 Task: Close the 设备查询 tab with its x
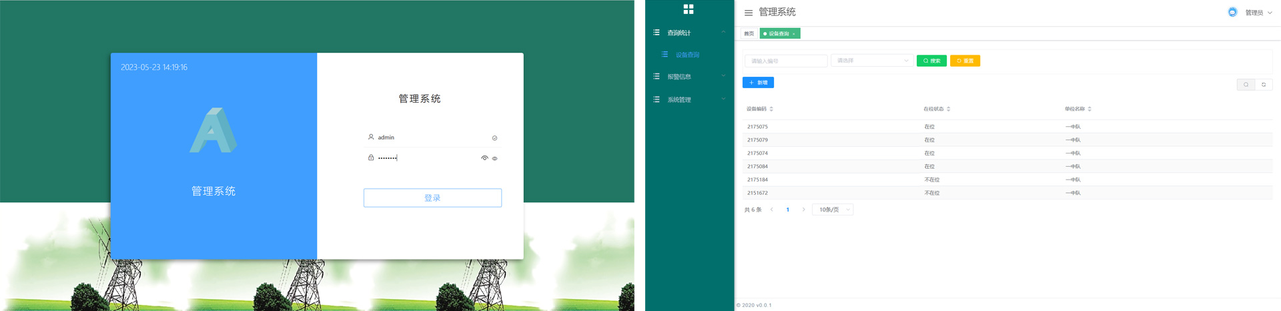(x=794, y=34)
